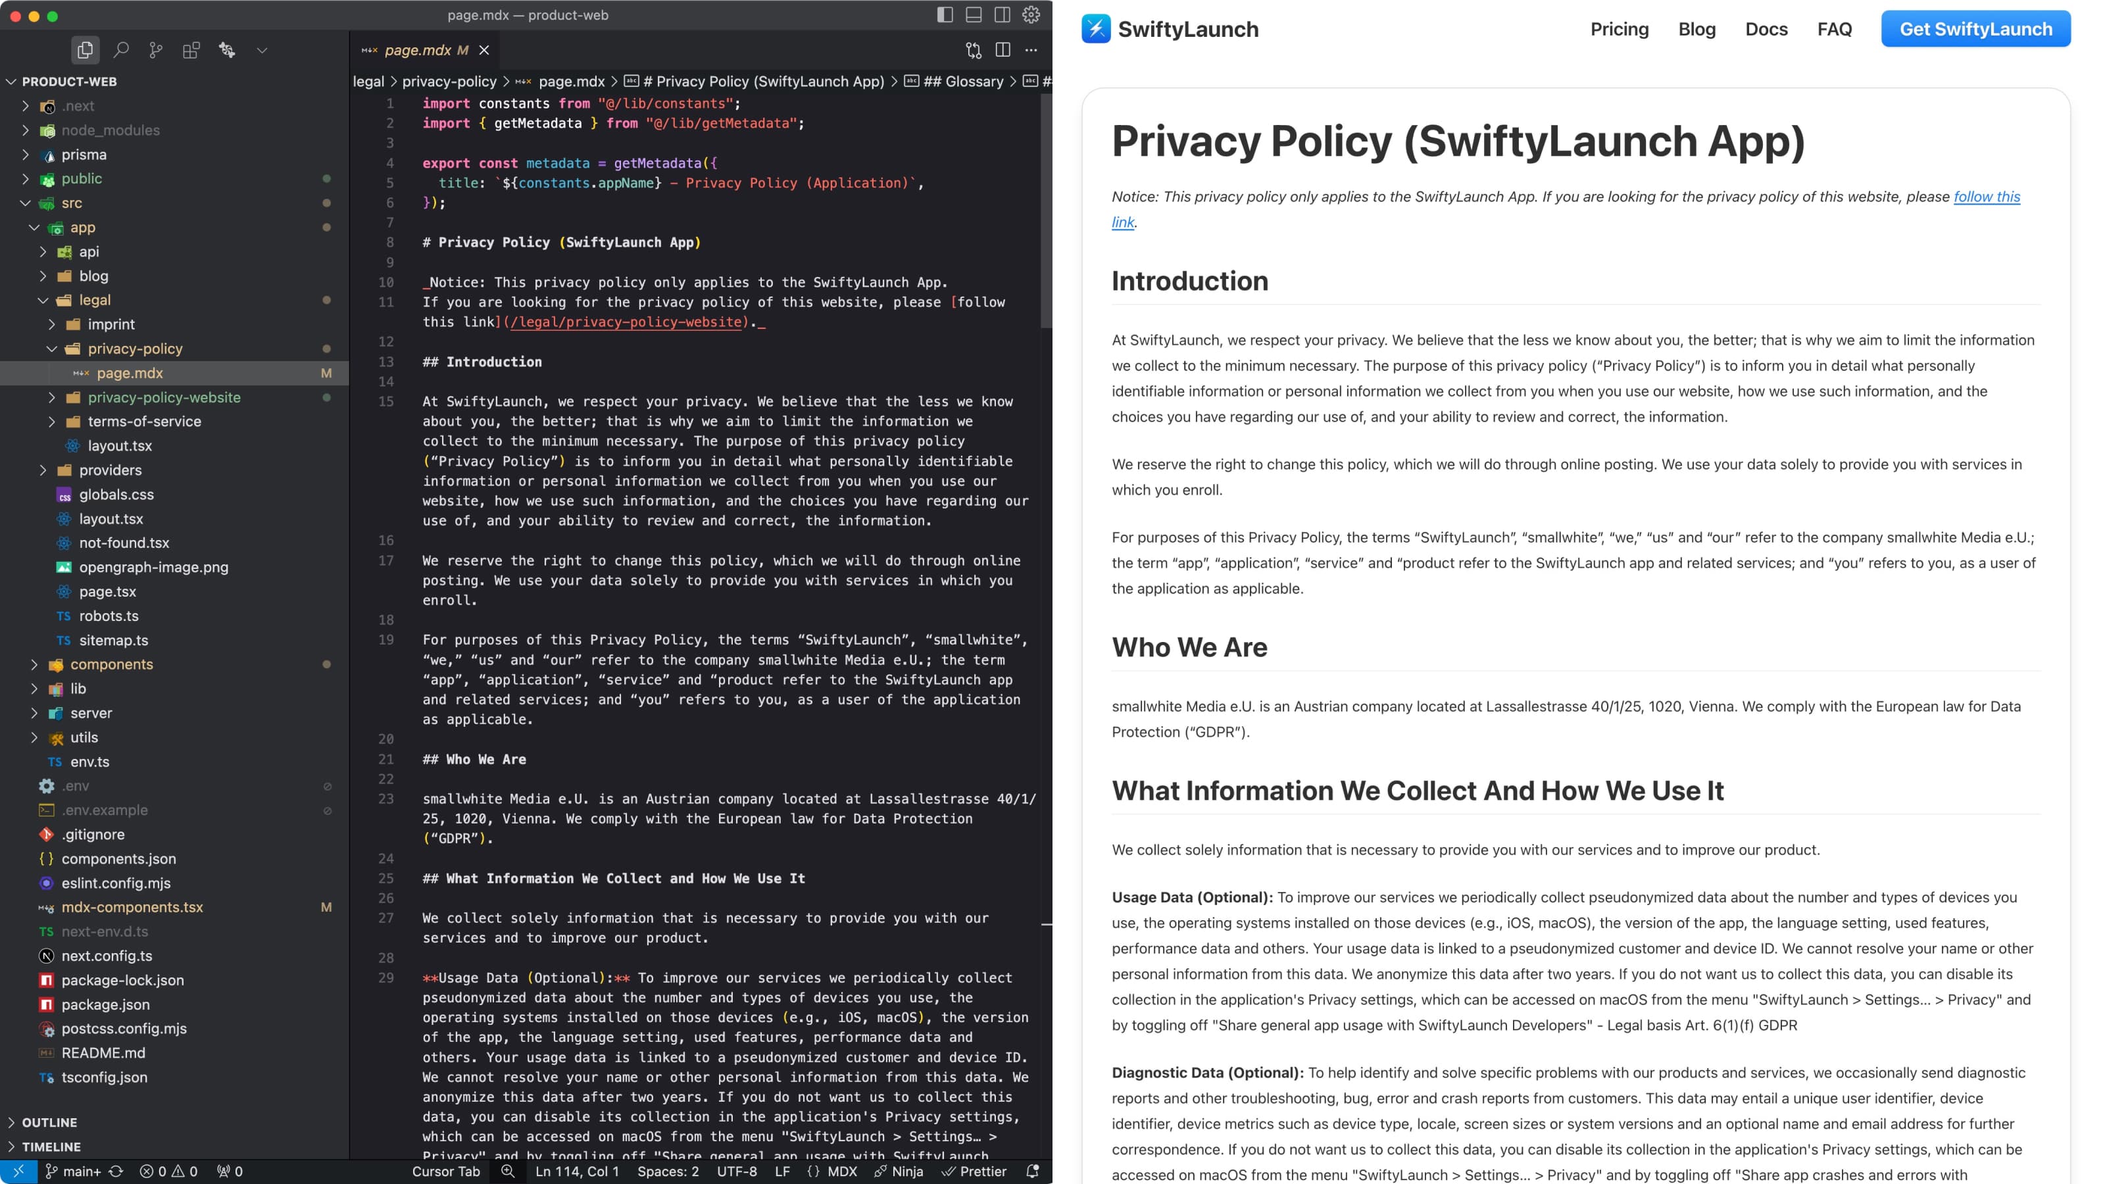2105x1184 pixels.
Task: Open the Pricing nav menu item
Action: [1619, 30]
